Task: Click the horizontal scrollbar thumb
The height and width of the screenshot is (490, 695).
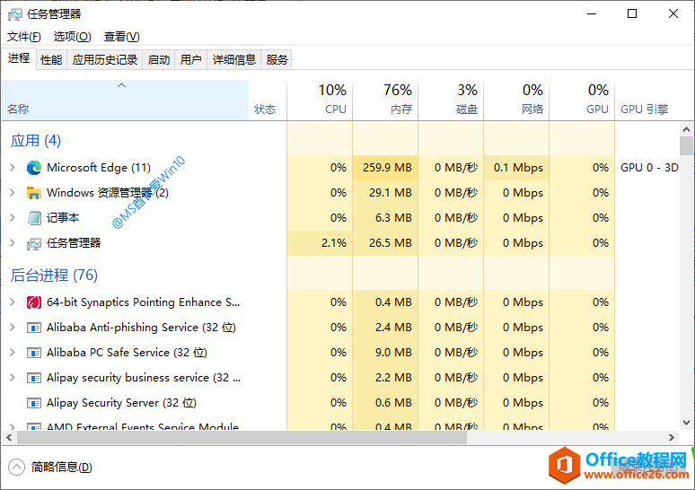Action: [x=242, y=438]
